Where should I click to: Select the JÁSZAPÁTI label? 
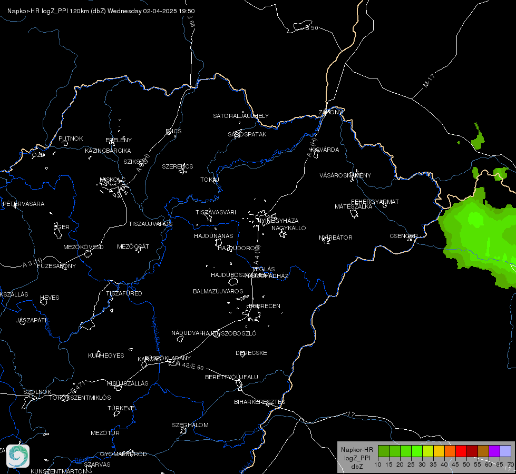pos(32,320)
